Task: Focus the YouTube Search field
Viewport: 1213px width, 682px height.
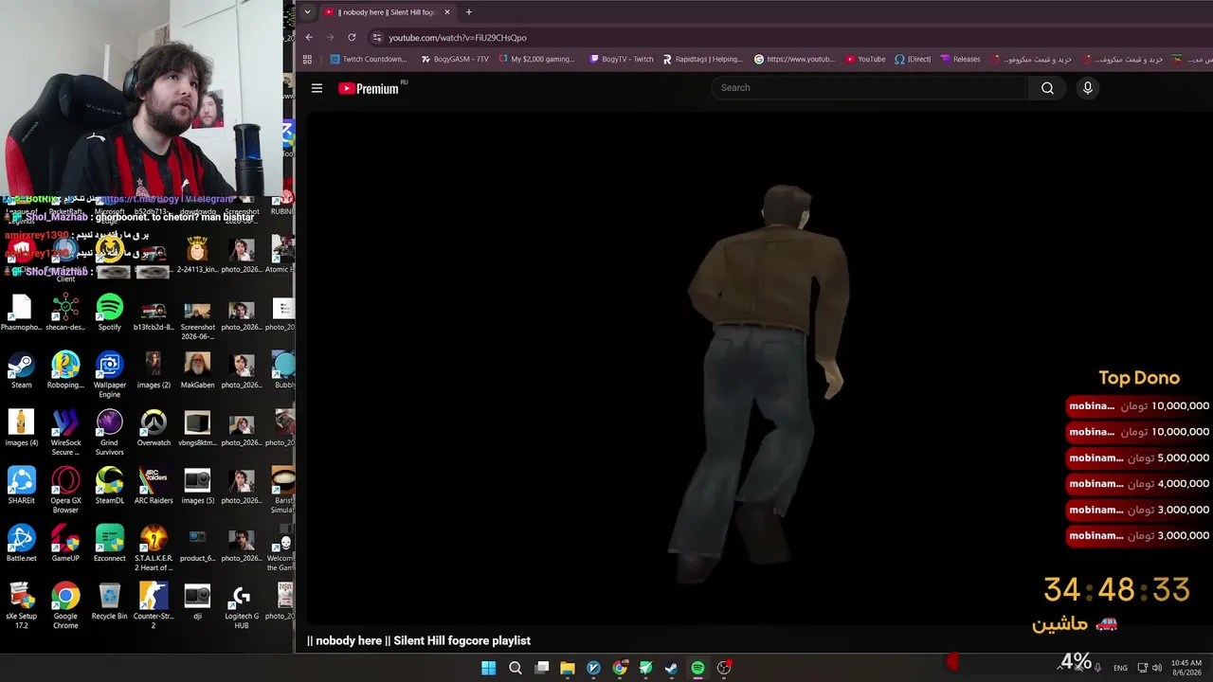Action: [x=869, y=88]
